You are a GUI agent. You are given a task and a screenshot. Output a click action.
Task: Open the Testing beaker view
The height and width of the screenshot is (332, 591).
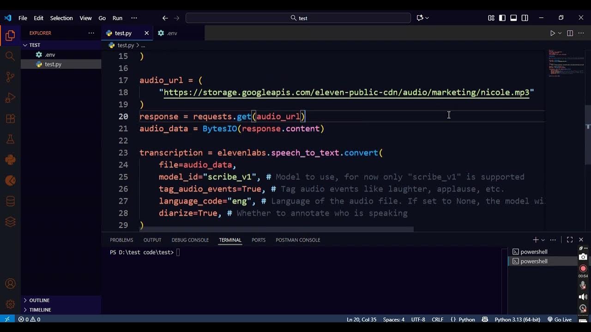point(10,139)
